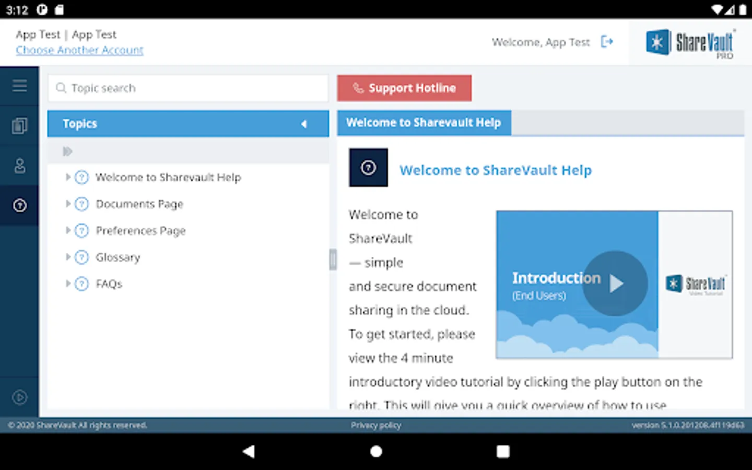This screenshot has width=752, height=470.
Task: Expand the Documents Page topic
Action: pyautogui.click(x=68, y=204)
